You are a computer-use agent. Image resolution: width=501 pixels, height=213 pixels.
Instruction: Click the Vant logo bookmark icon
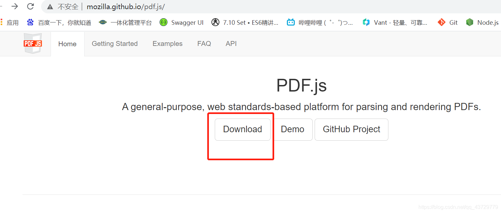[x=366, y=22]
